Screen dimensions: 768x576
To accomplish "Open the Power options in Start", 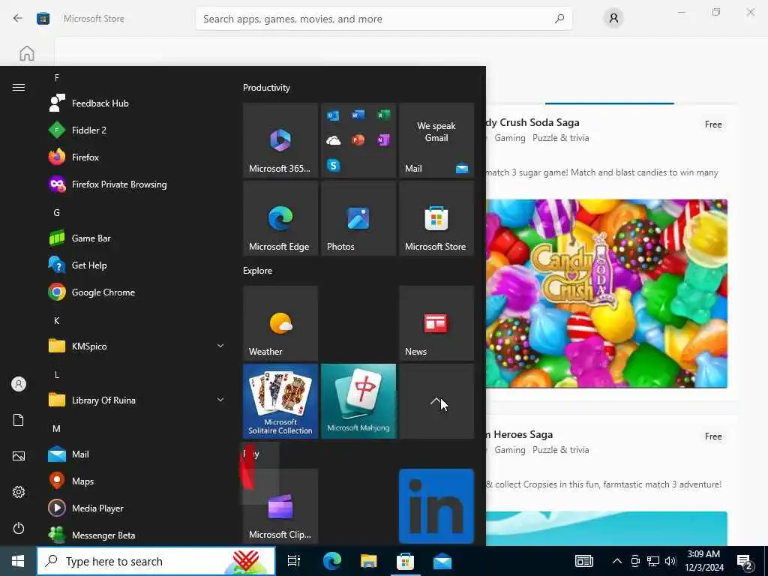I will 19,528.
